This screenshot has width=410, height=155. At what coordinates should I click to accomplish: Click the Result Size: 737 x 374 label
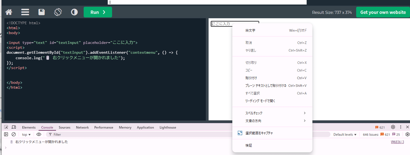(332, 12)
